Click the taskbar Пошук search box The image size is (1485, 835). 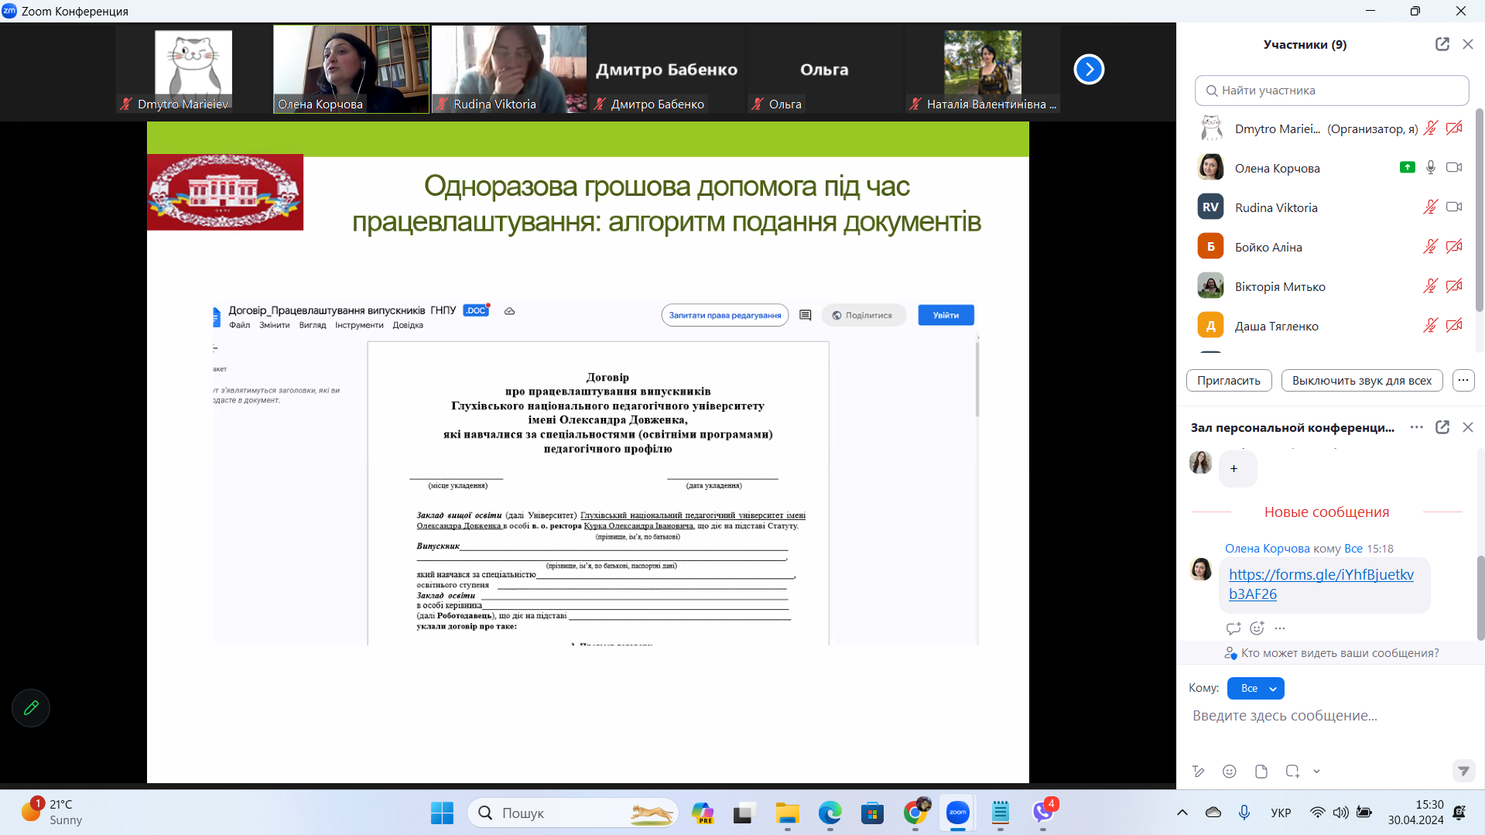tap(573, 813)
